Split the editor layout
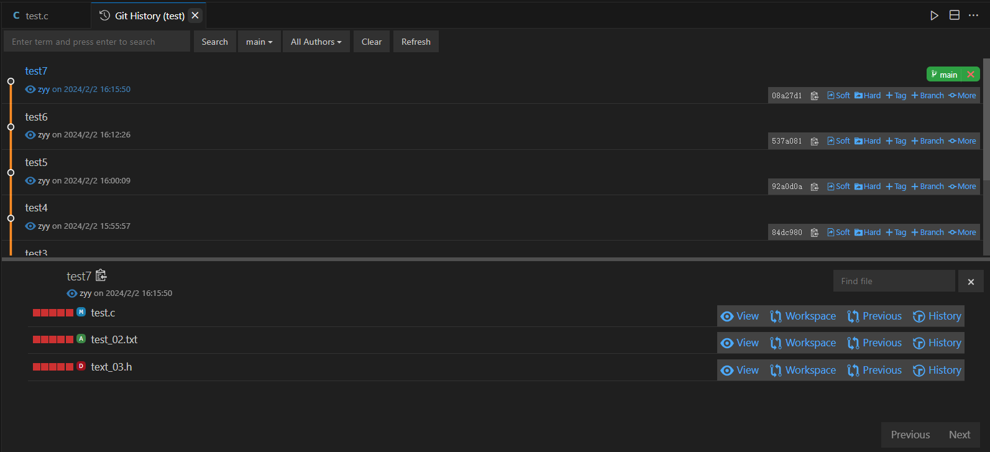 coord(955,16)
